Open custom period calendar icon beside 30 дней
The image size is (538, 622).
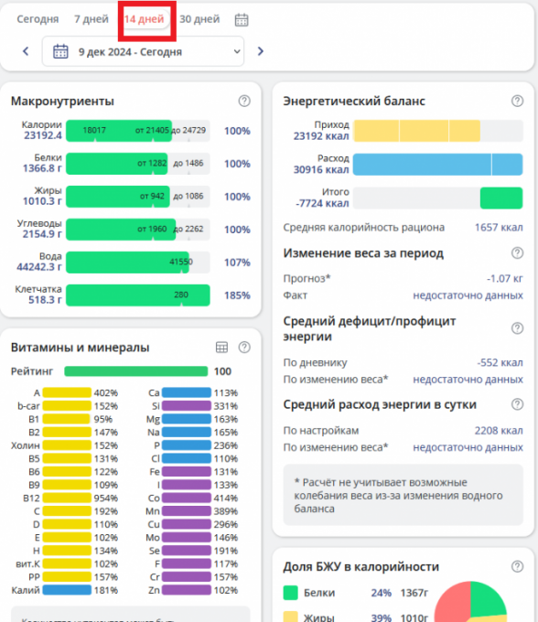pos(242,19)
